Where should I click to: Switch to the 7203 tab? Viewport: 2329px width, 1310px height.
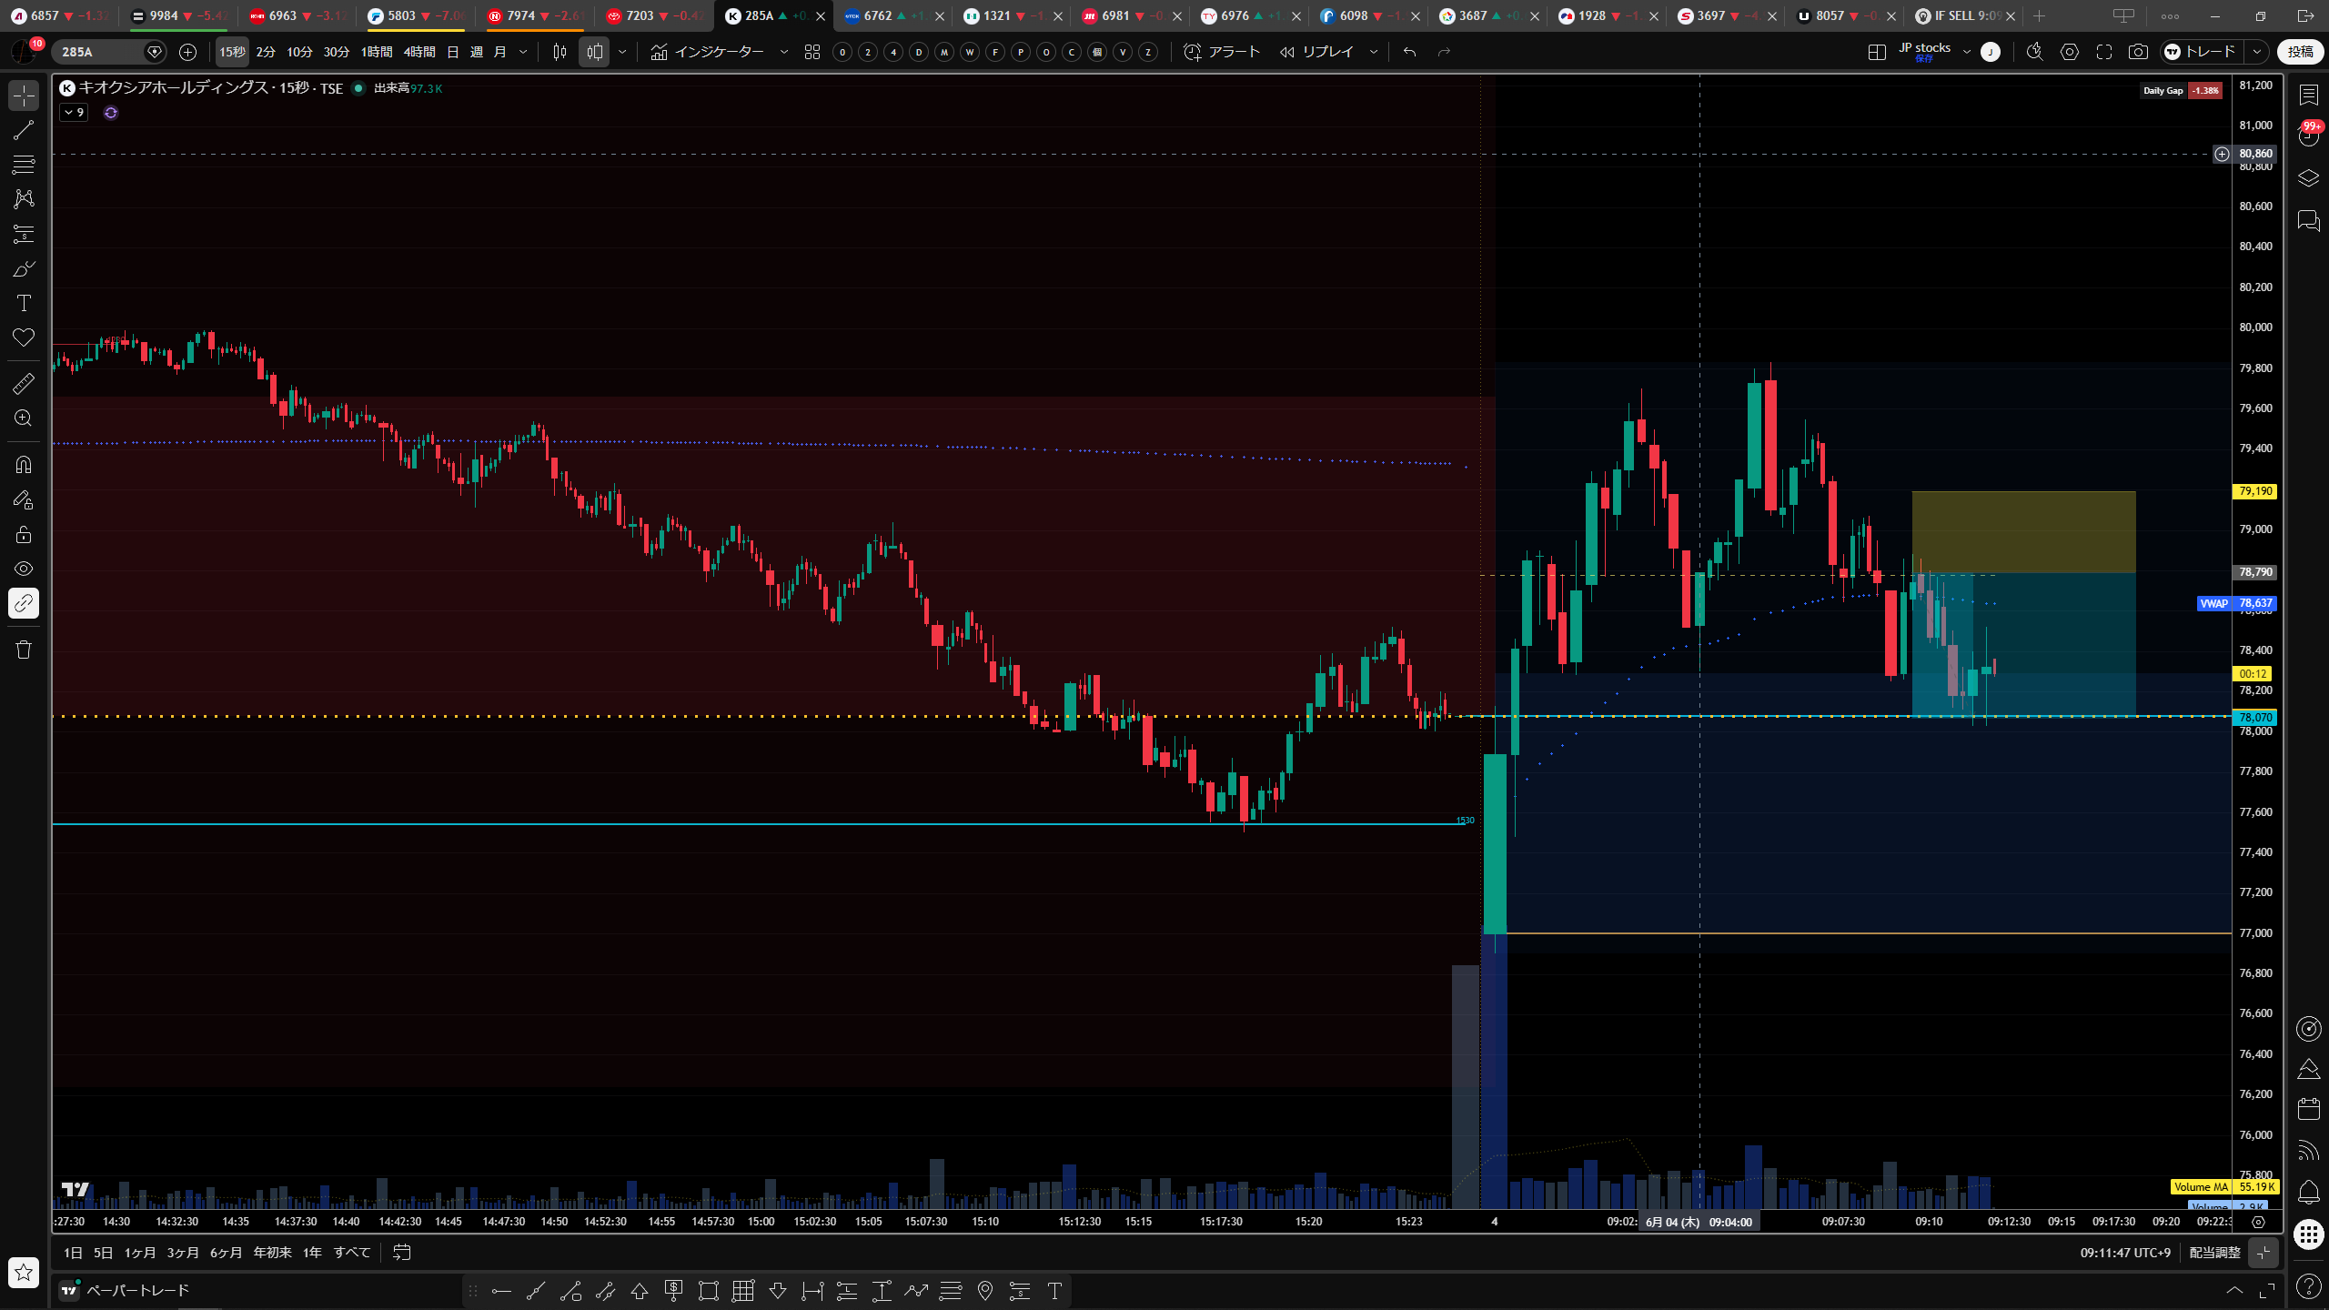click(654, 15)
